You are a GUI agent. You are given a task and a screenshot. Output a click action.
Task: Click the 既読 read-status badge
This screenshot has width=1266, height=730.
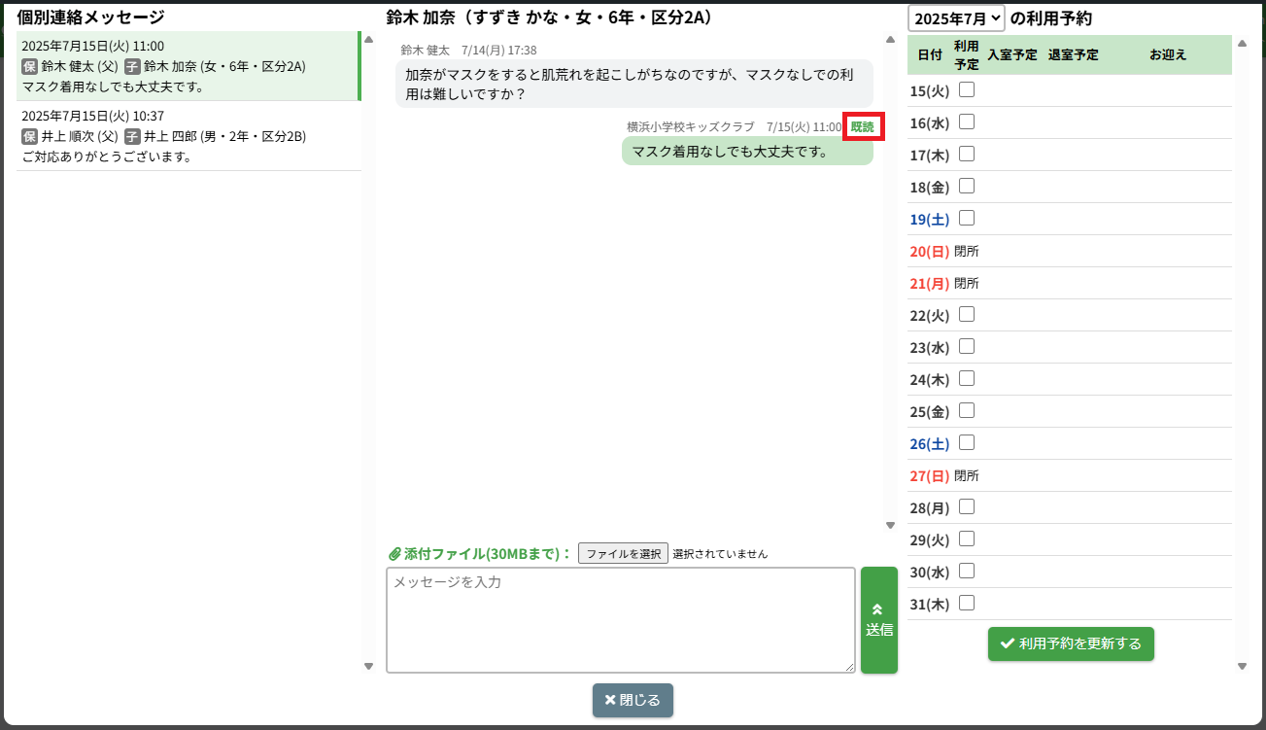point(863,127)
